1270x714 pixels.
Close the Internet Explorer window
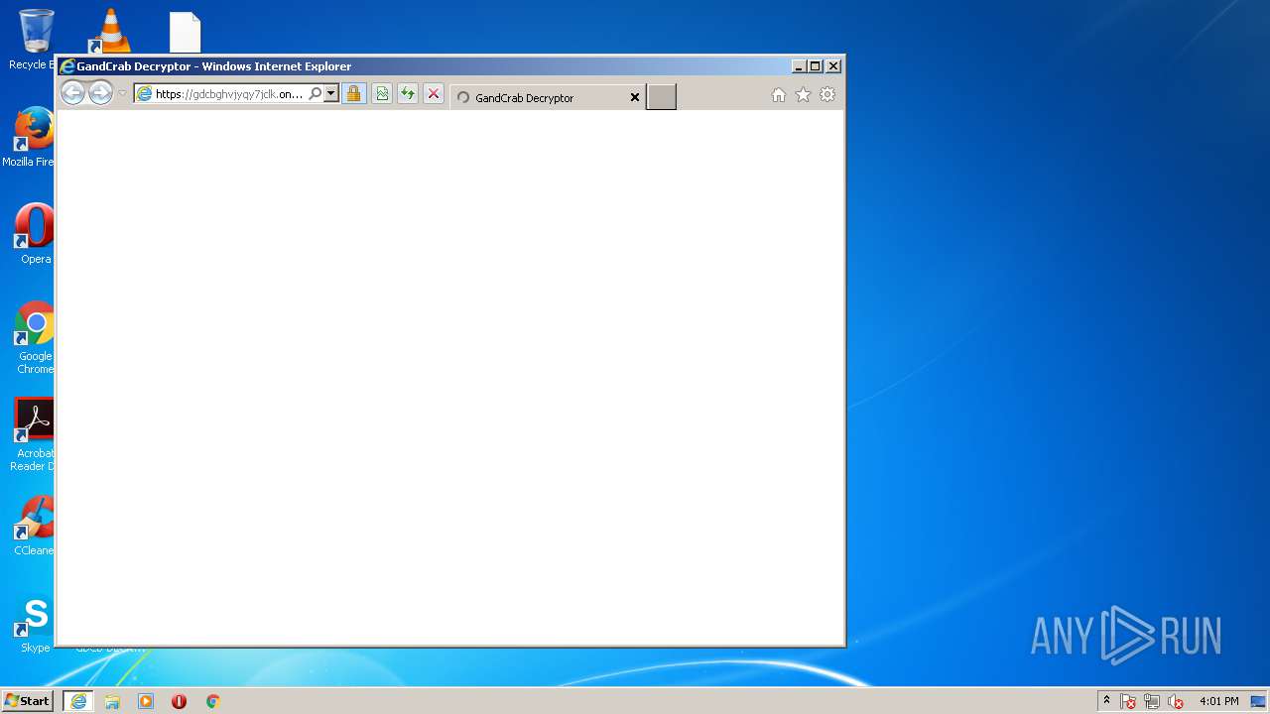833,66
